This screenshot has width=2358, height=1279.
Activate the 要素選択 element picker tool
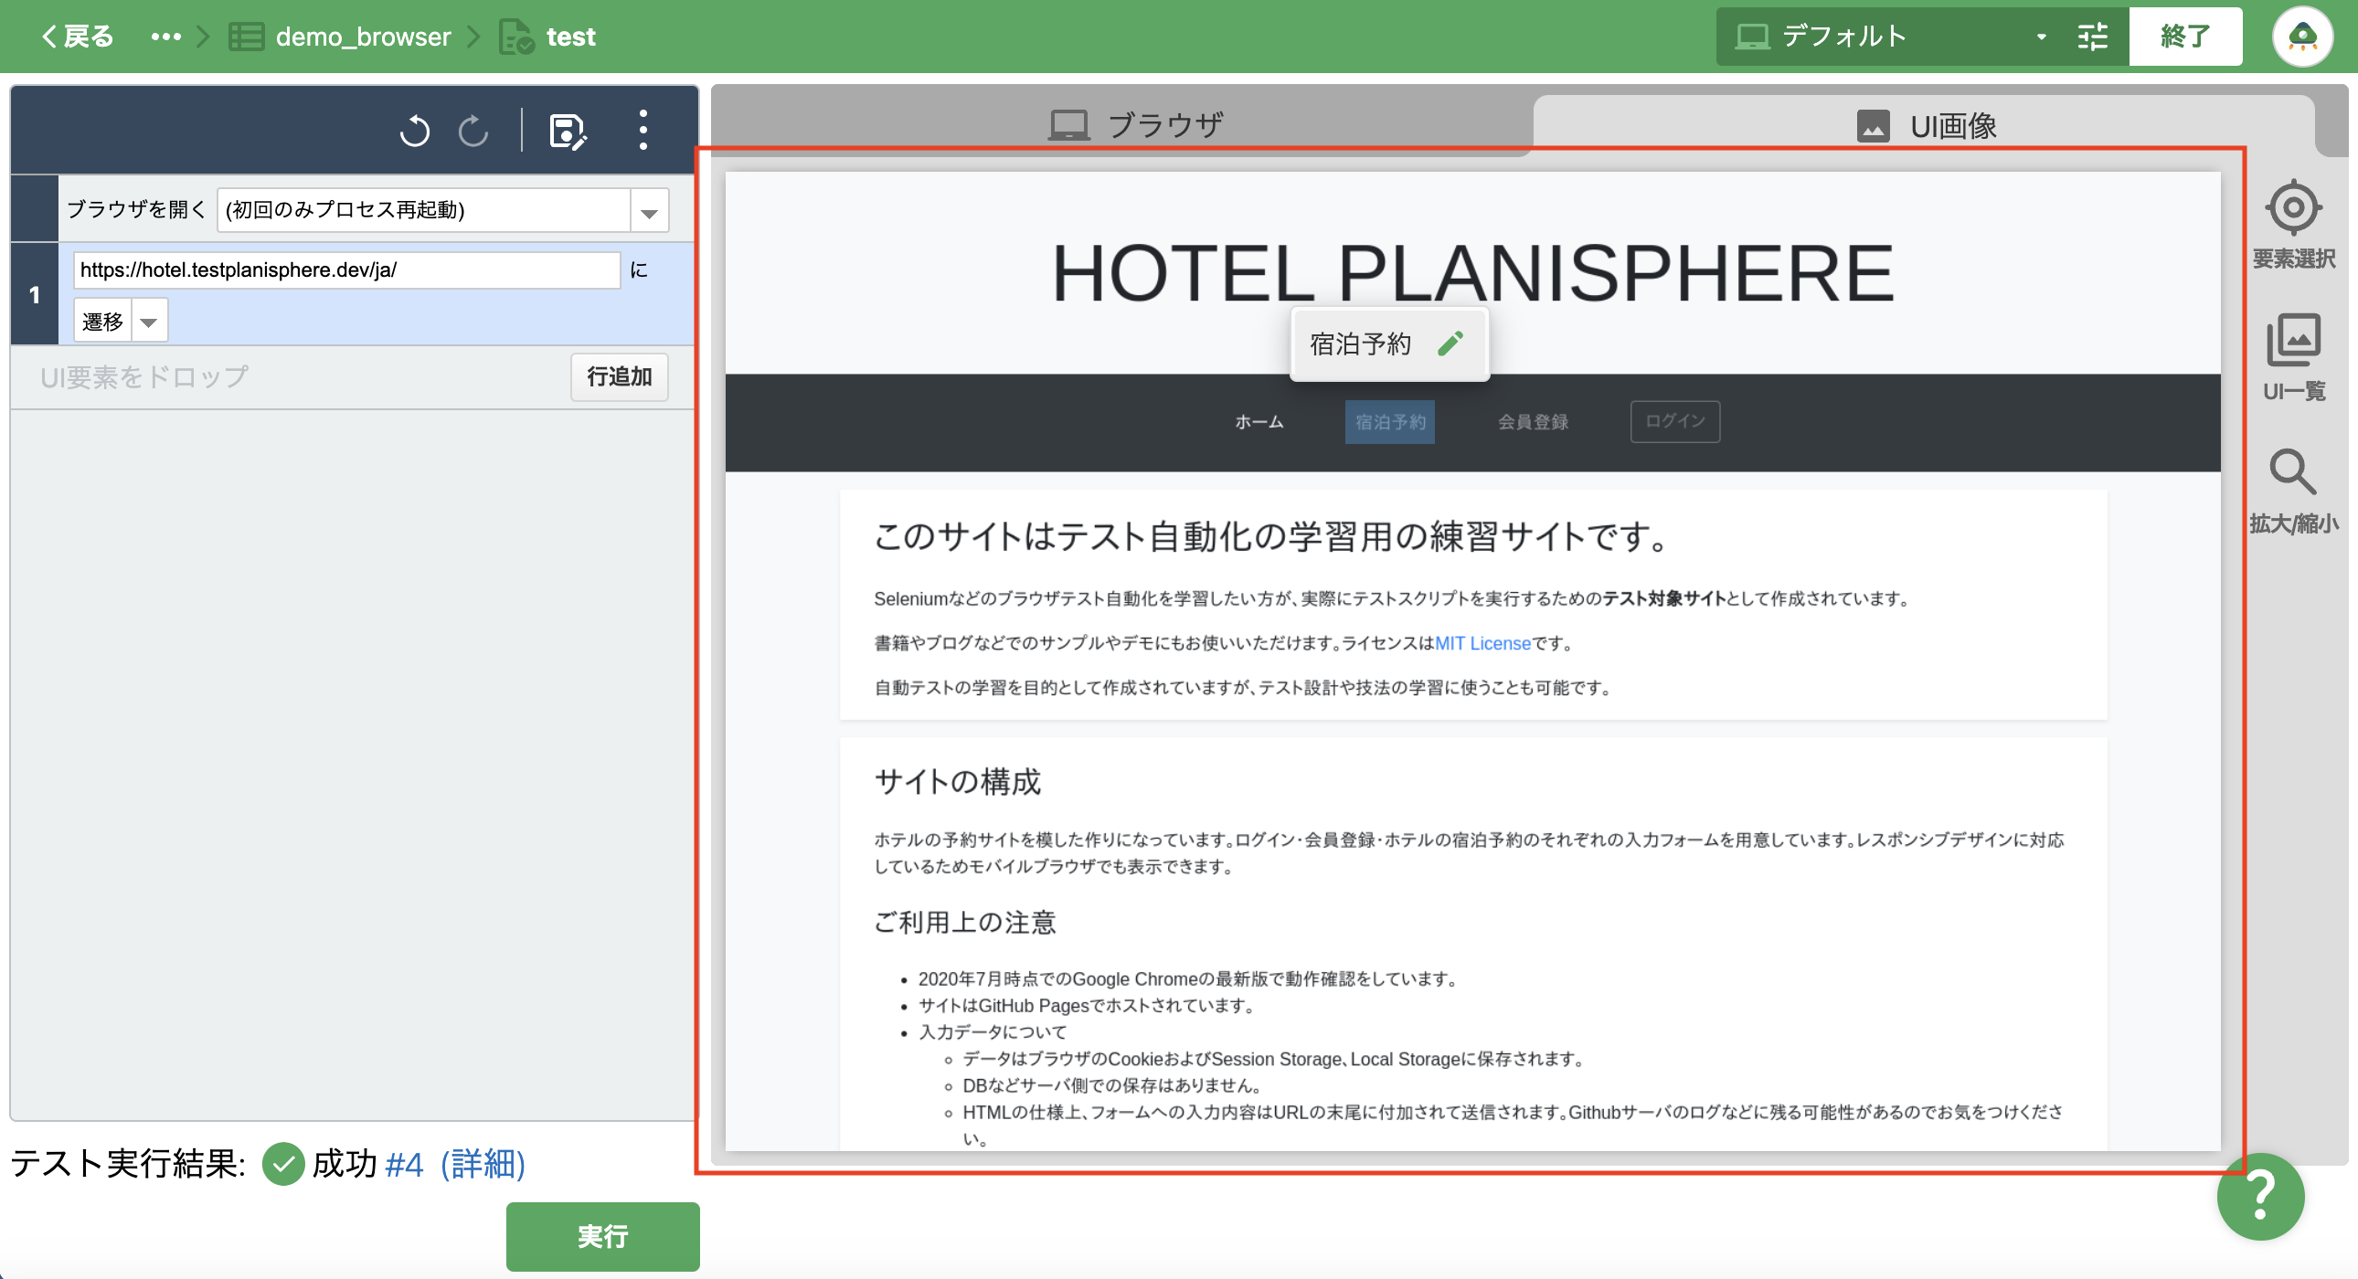2293,210
